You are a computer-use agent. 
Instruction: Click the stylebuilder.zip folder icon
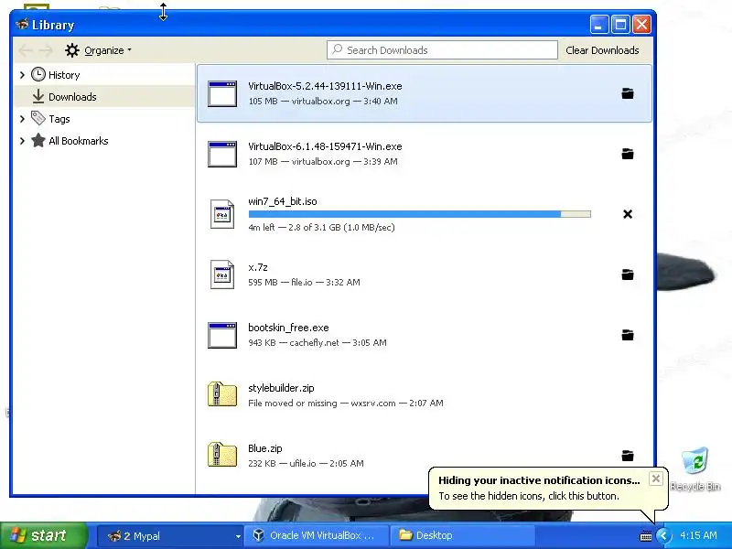[x=222, y=394]
